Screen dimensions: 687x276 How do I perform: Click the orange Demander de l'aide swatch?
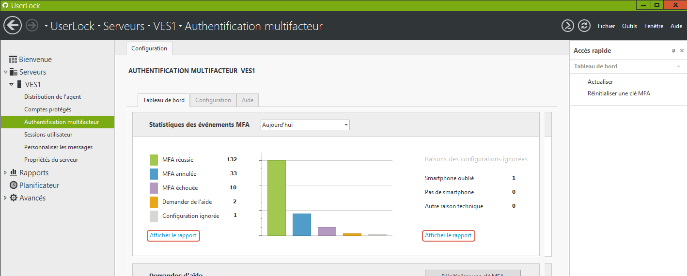(154, 202)
